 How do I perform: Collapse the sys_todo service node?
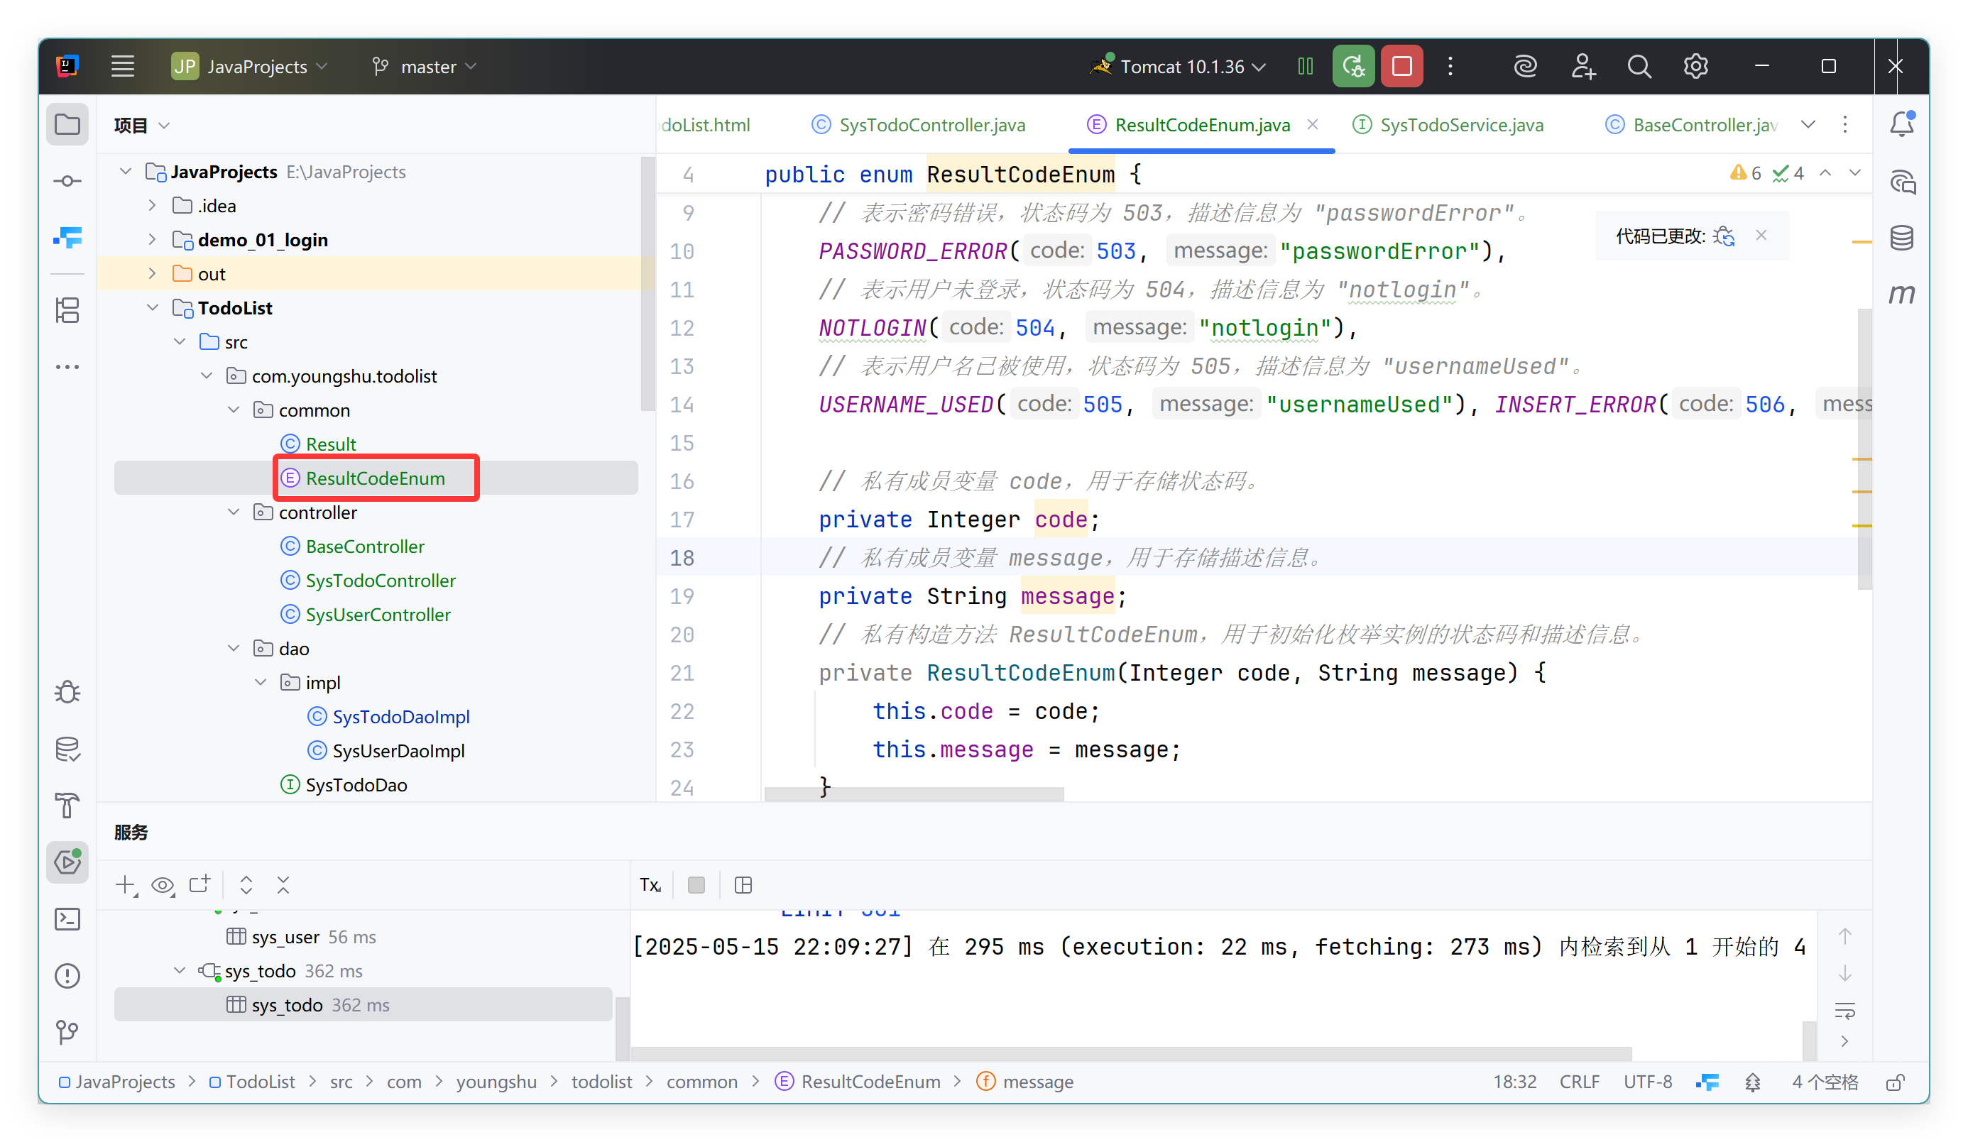(x=180, y=970)
